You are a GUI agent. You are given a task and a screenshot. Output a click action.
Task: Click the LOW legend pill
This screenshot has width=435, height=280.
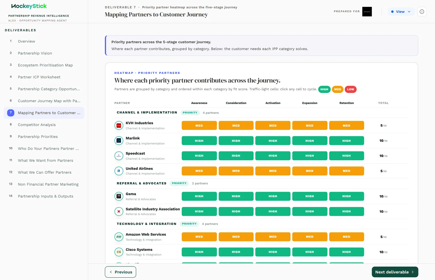(350, 89)
